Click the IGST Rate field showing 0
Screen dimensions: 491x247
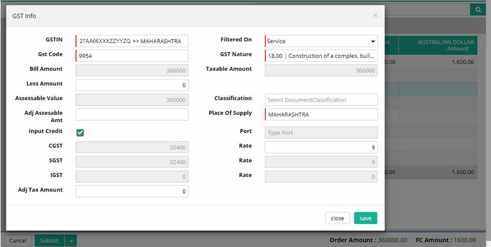321,177
